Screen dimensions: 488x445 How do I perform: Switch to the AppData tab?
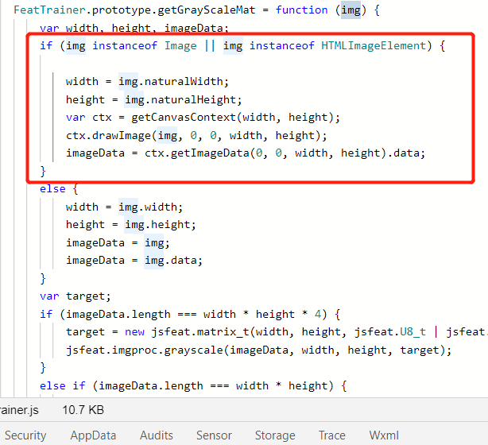click(x=93, y=435)
